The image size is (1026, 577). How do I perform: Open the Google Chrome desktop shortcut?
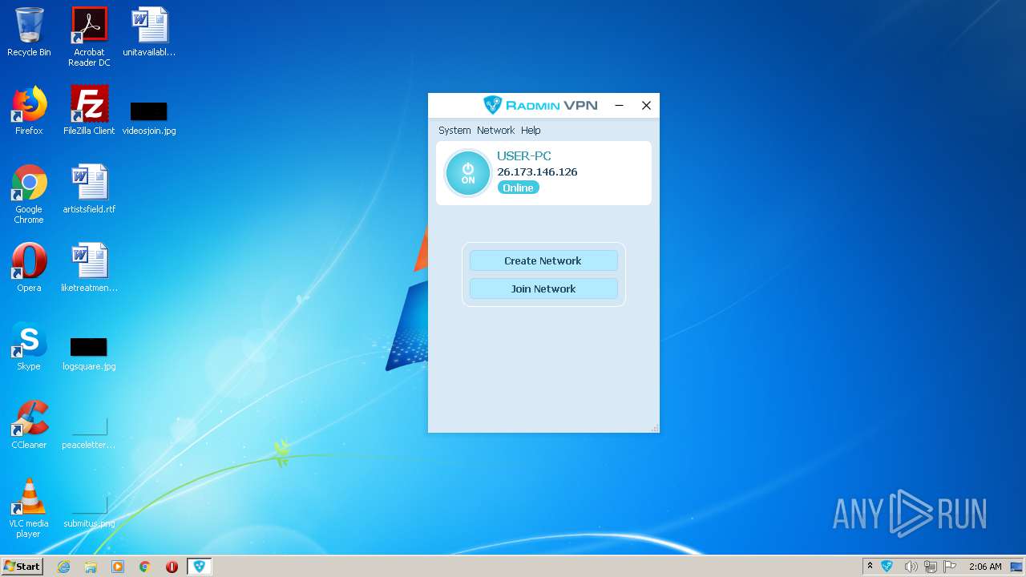coord(29,194)
